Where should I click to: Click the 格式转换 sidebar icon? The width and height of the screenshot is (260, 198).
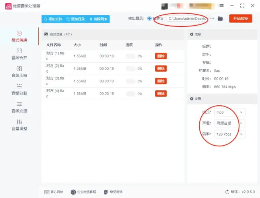pyautogui.click(x=19, y=33)
